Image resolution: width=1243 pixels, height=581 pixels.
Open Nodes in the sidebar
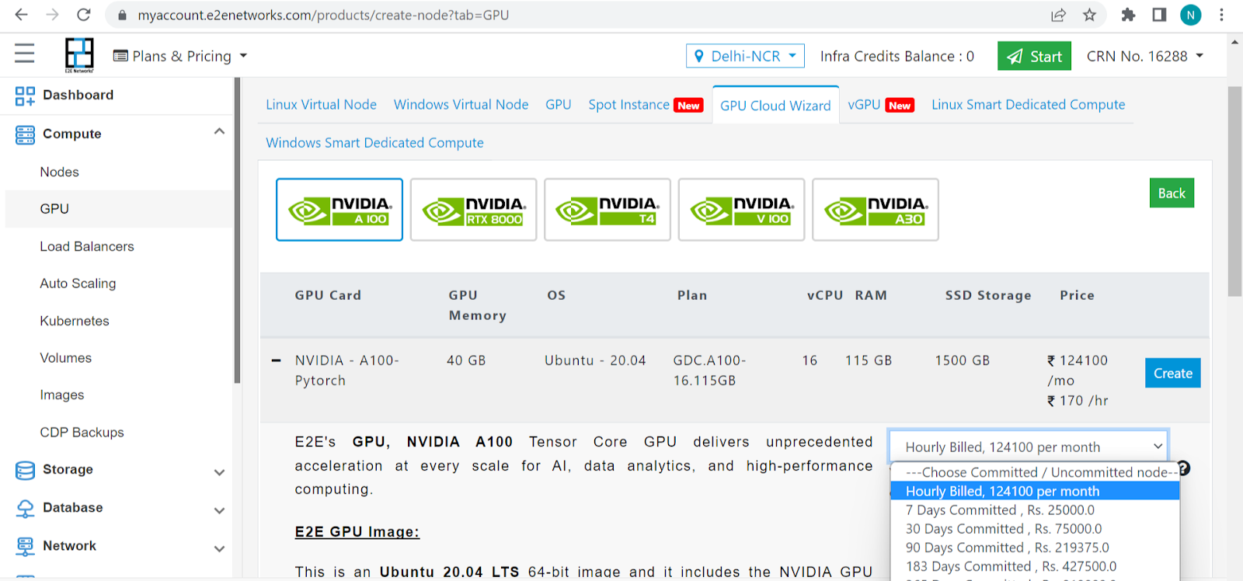60,172
